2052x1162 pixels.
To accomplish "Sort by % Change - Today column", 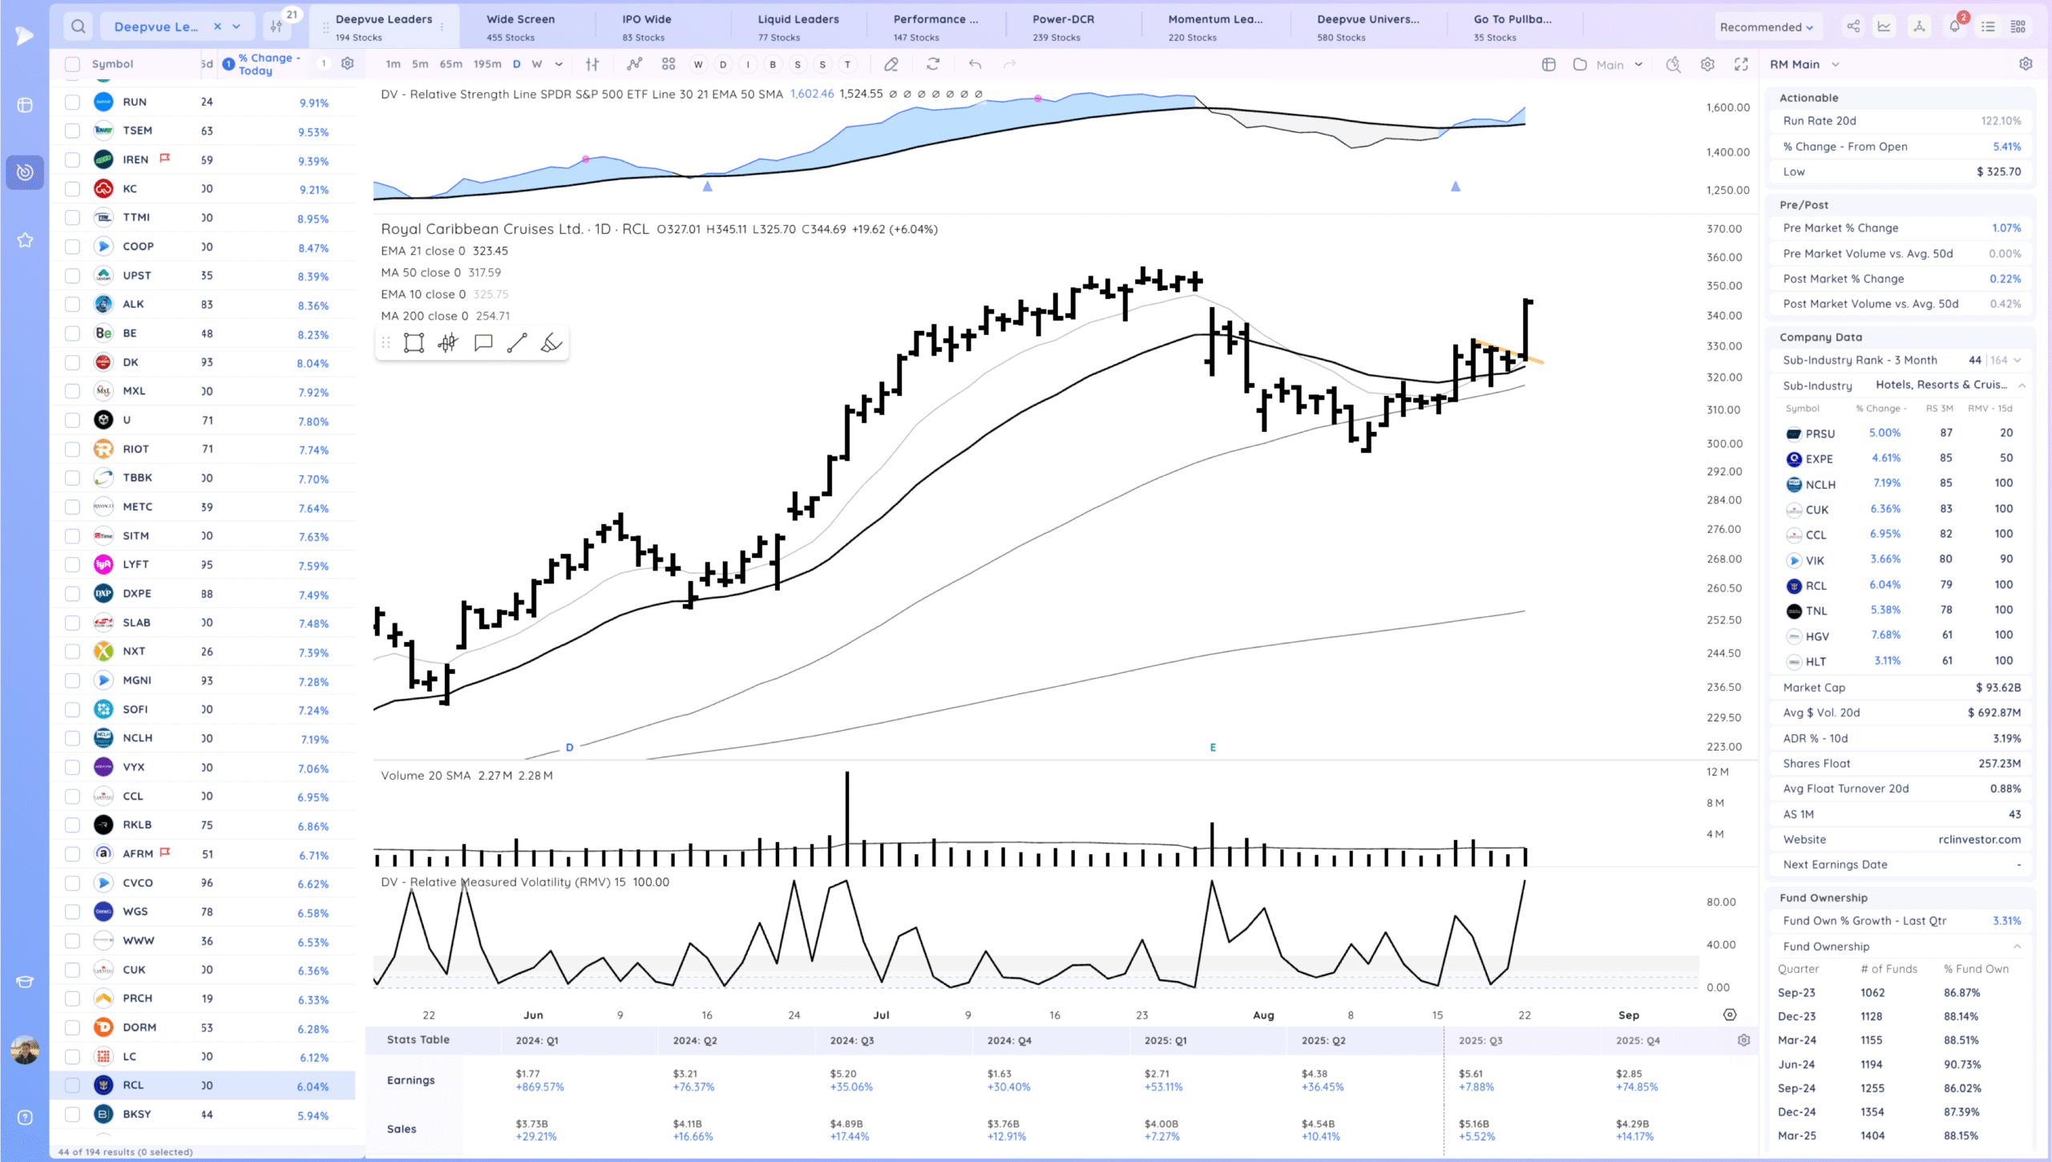I will [269, 64].
